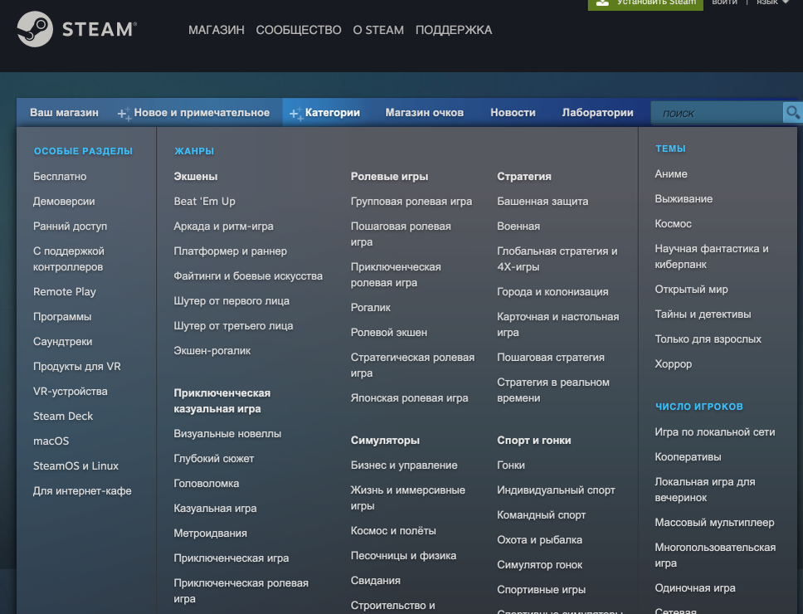Open the Стратегия heading
Image resolution: width=803 pixels, height=614 pixels.
pos(524,176)
